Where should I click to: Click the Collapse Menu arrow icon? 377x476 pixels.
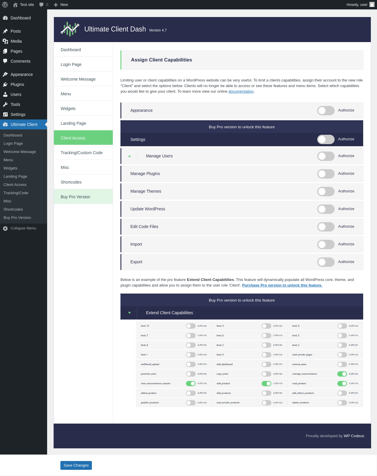tap(5, 228)
